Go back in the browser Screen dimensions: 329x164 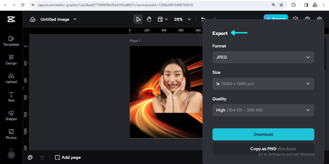point(5,5)
